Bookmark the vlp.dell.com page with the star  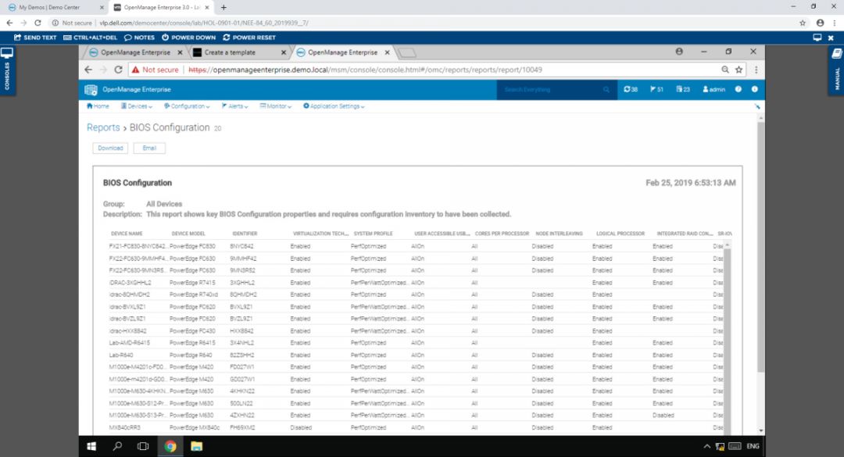click(x=803, y=23)
